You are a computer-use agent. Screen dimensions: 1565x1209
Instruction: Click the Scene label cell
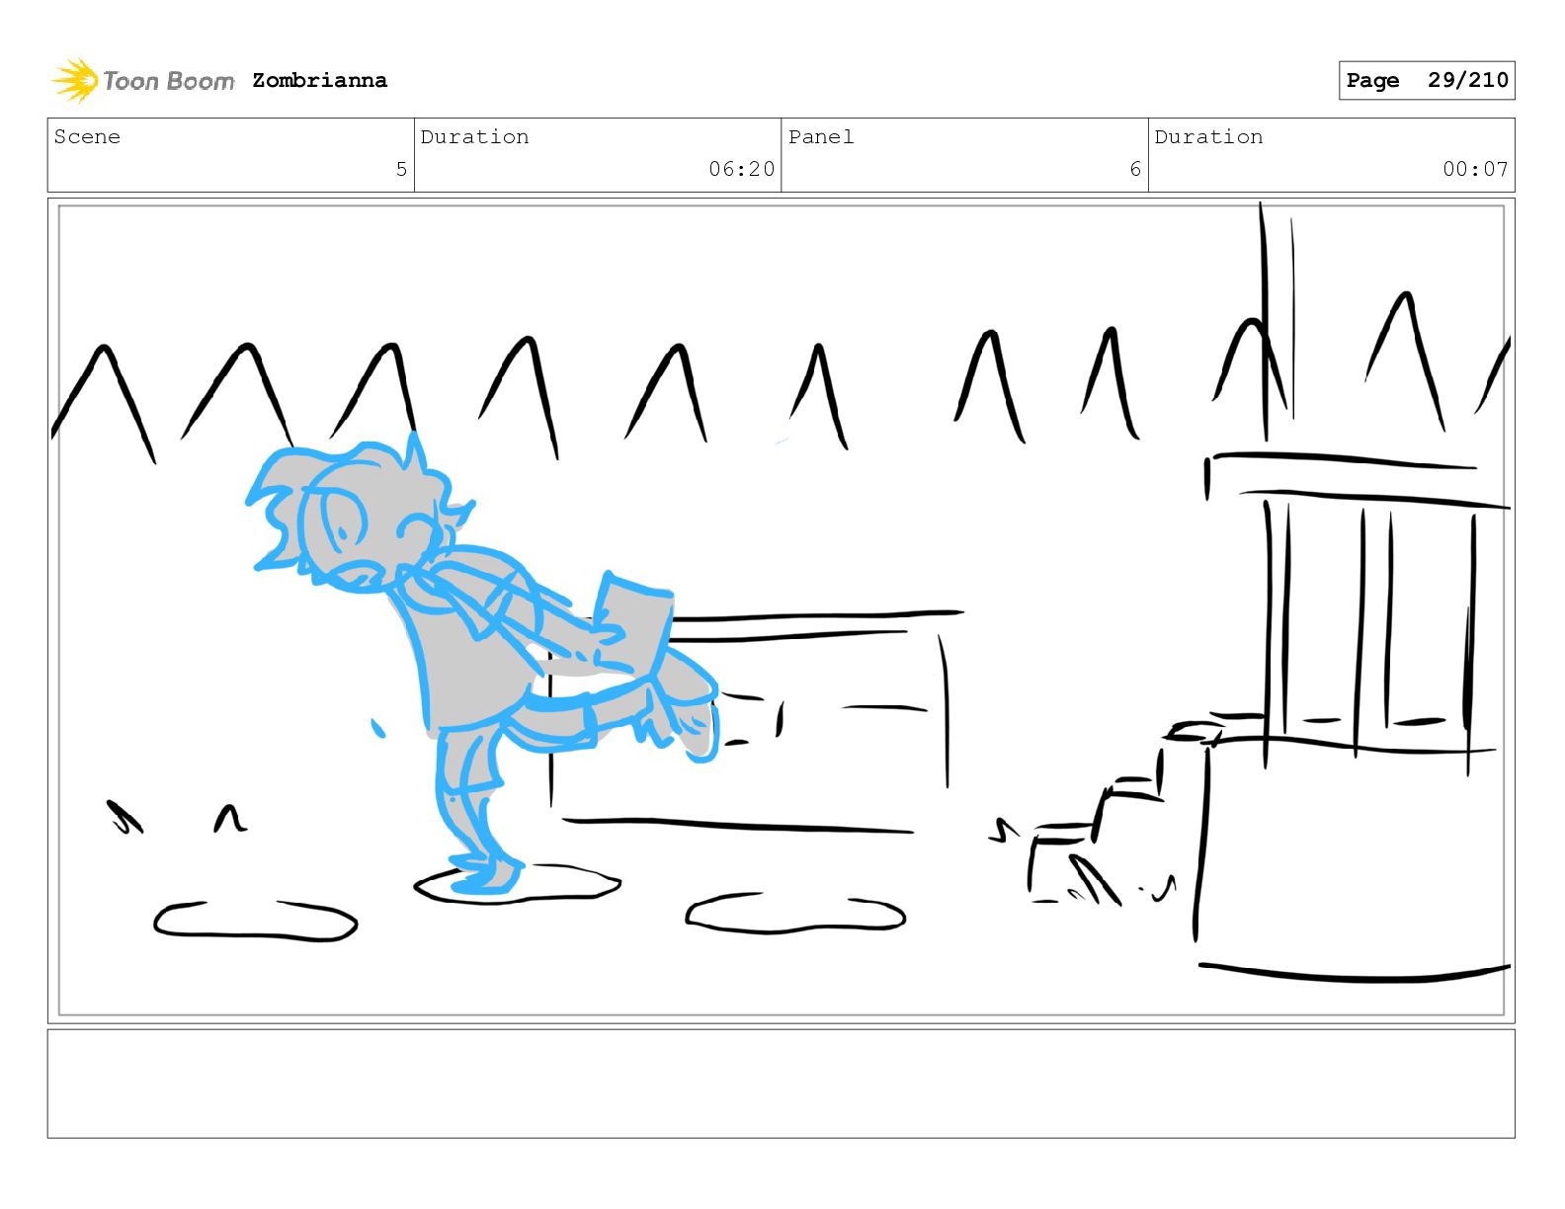pyautogui.click(x=231, y=155)
